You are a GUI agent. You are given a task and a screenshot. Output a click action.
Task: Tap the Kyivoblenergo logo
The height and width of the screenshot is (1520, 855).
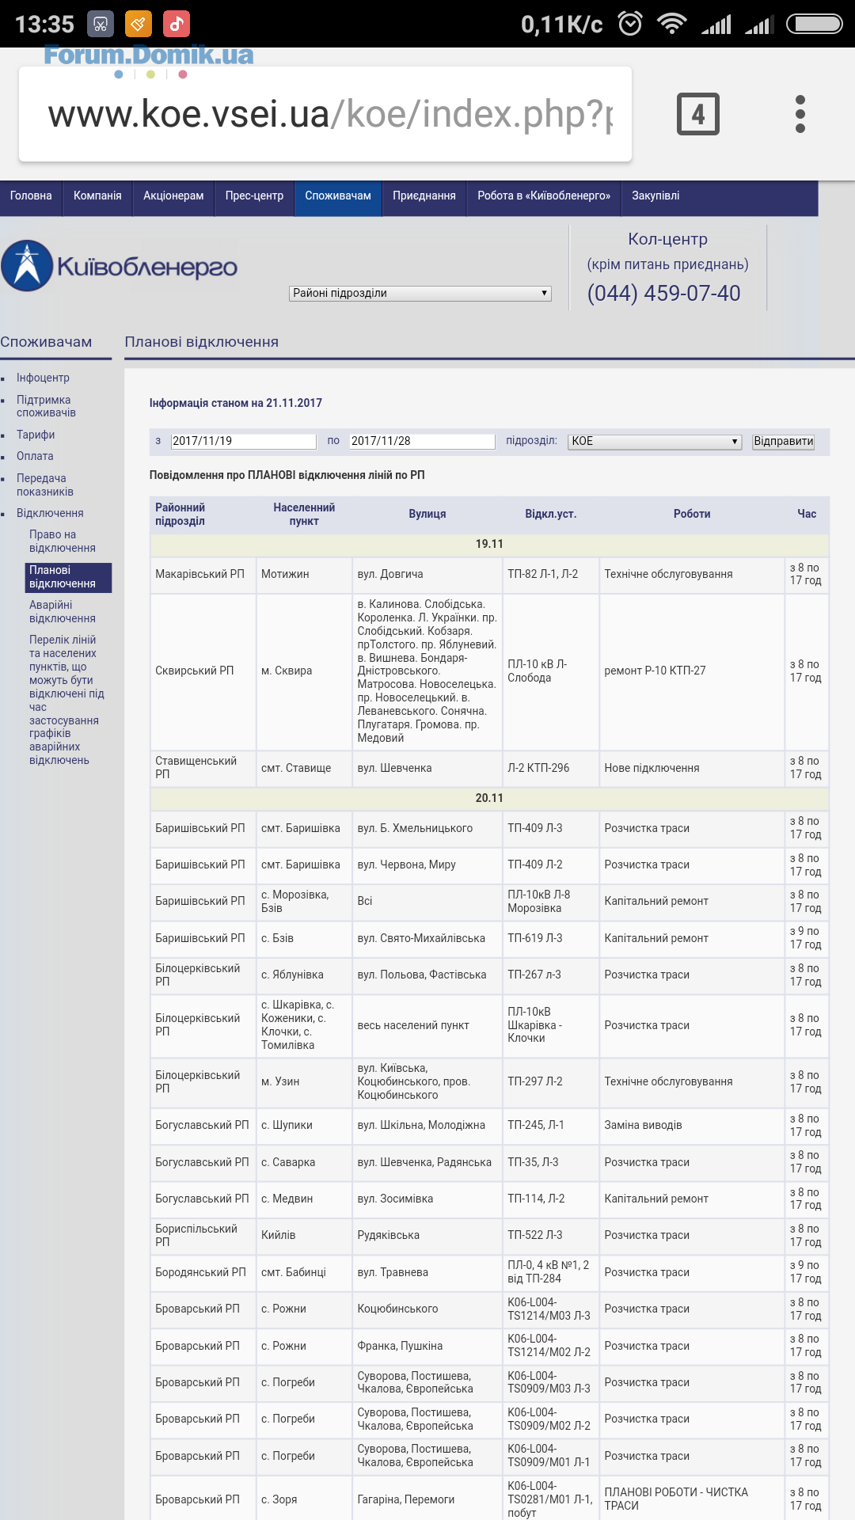point(120,266)
